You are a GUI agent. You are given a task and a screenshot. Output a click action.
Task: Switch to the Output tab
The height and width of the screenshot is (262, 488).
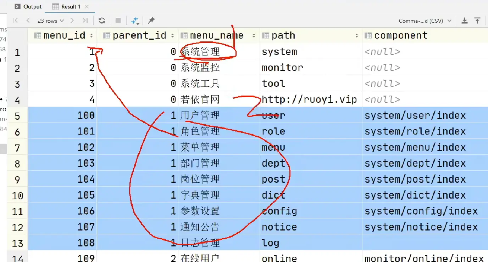(x=28, y=6)
